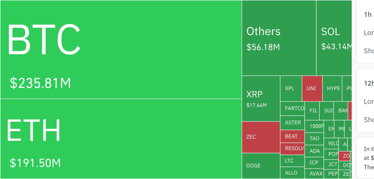Select the ADA tile
The height and width of the screenshot is (179, 374).
coord(314,151)
